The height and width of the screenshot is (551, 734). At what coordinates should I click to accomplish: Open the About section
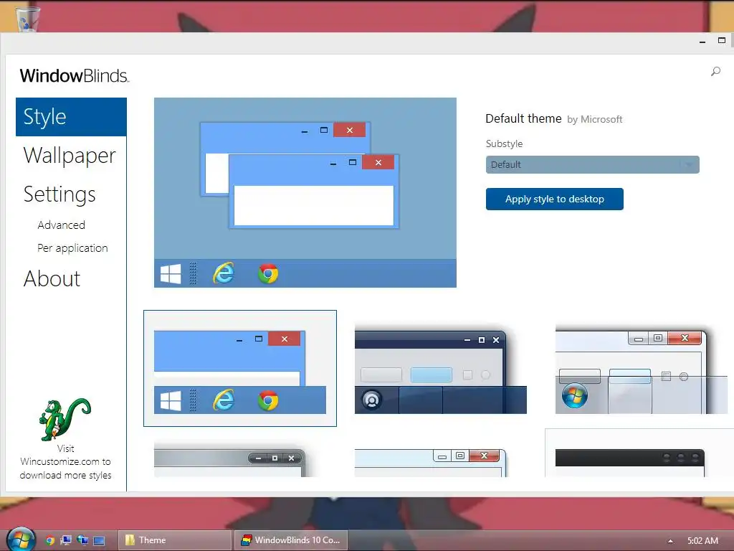(52, 279)
